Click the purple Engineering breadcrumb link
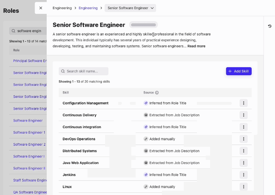The image size is (275, 195). [88, 8]
